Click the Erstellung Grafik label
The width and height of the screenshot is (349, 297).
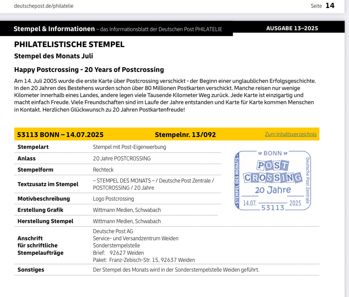point(40,210)
